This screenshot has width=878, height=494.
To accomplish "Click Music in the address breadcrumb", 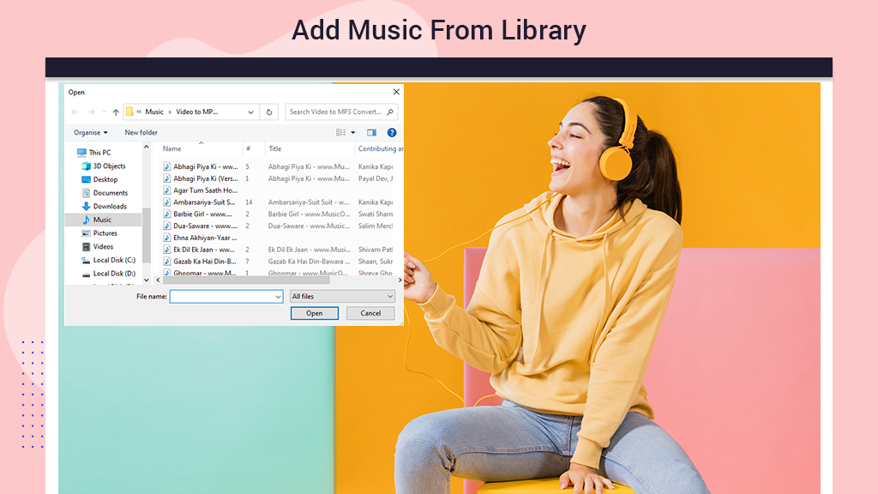I will point(154,112).
